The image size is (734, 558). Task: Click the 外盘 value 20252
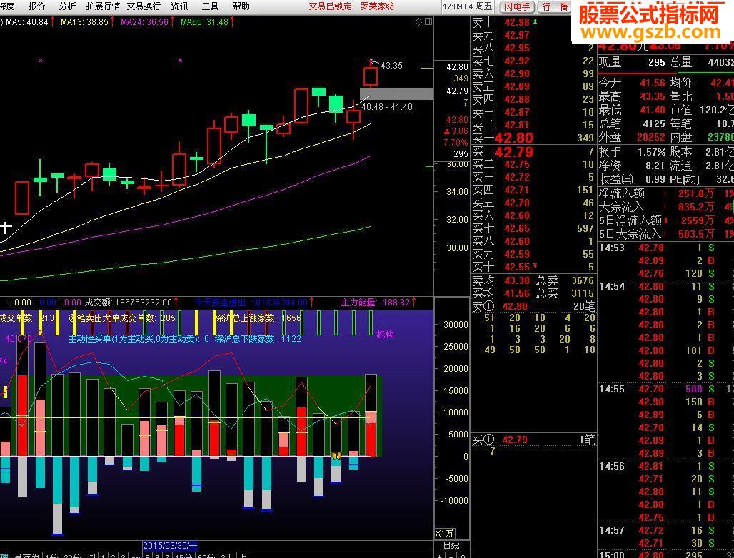click(x=650, y=137)
